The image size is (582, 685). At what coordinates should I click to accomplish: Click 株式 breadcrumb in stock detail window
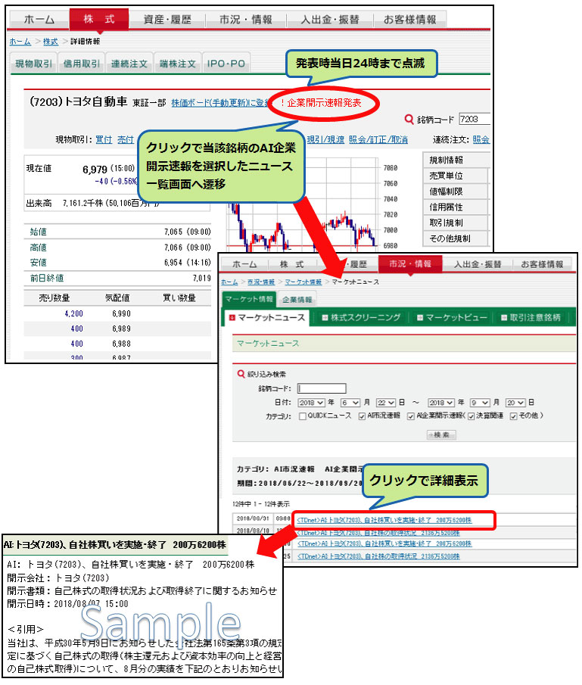(x=50, y=42)
